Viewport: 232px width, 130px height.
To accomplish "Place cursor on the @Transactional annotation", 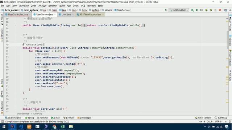I will click(x=33, y=44).
